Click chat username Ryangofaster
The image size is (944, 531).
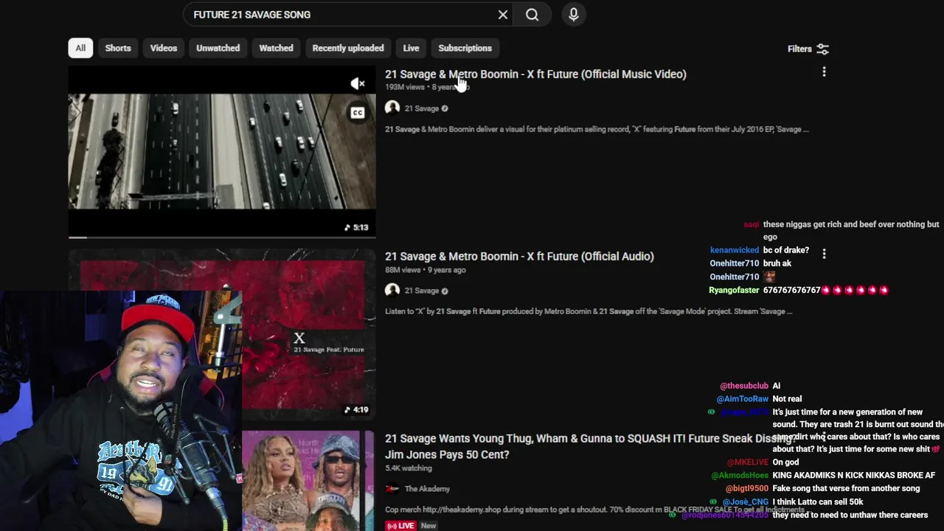734,291
